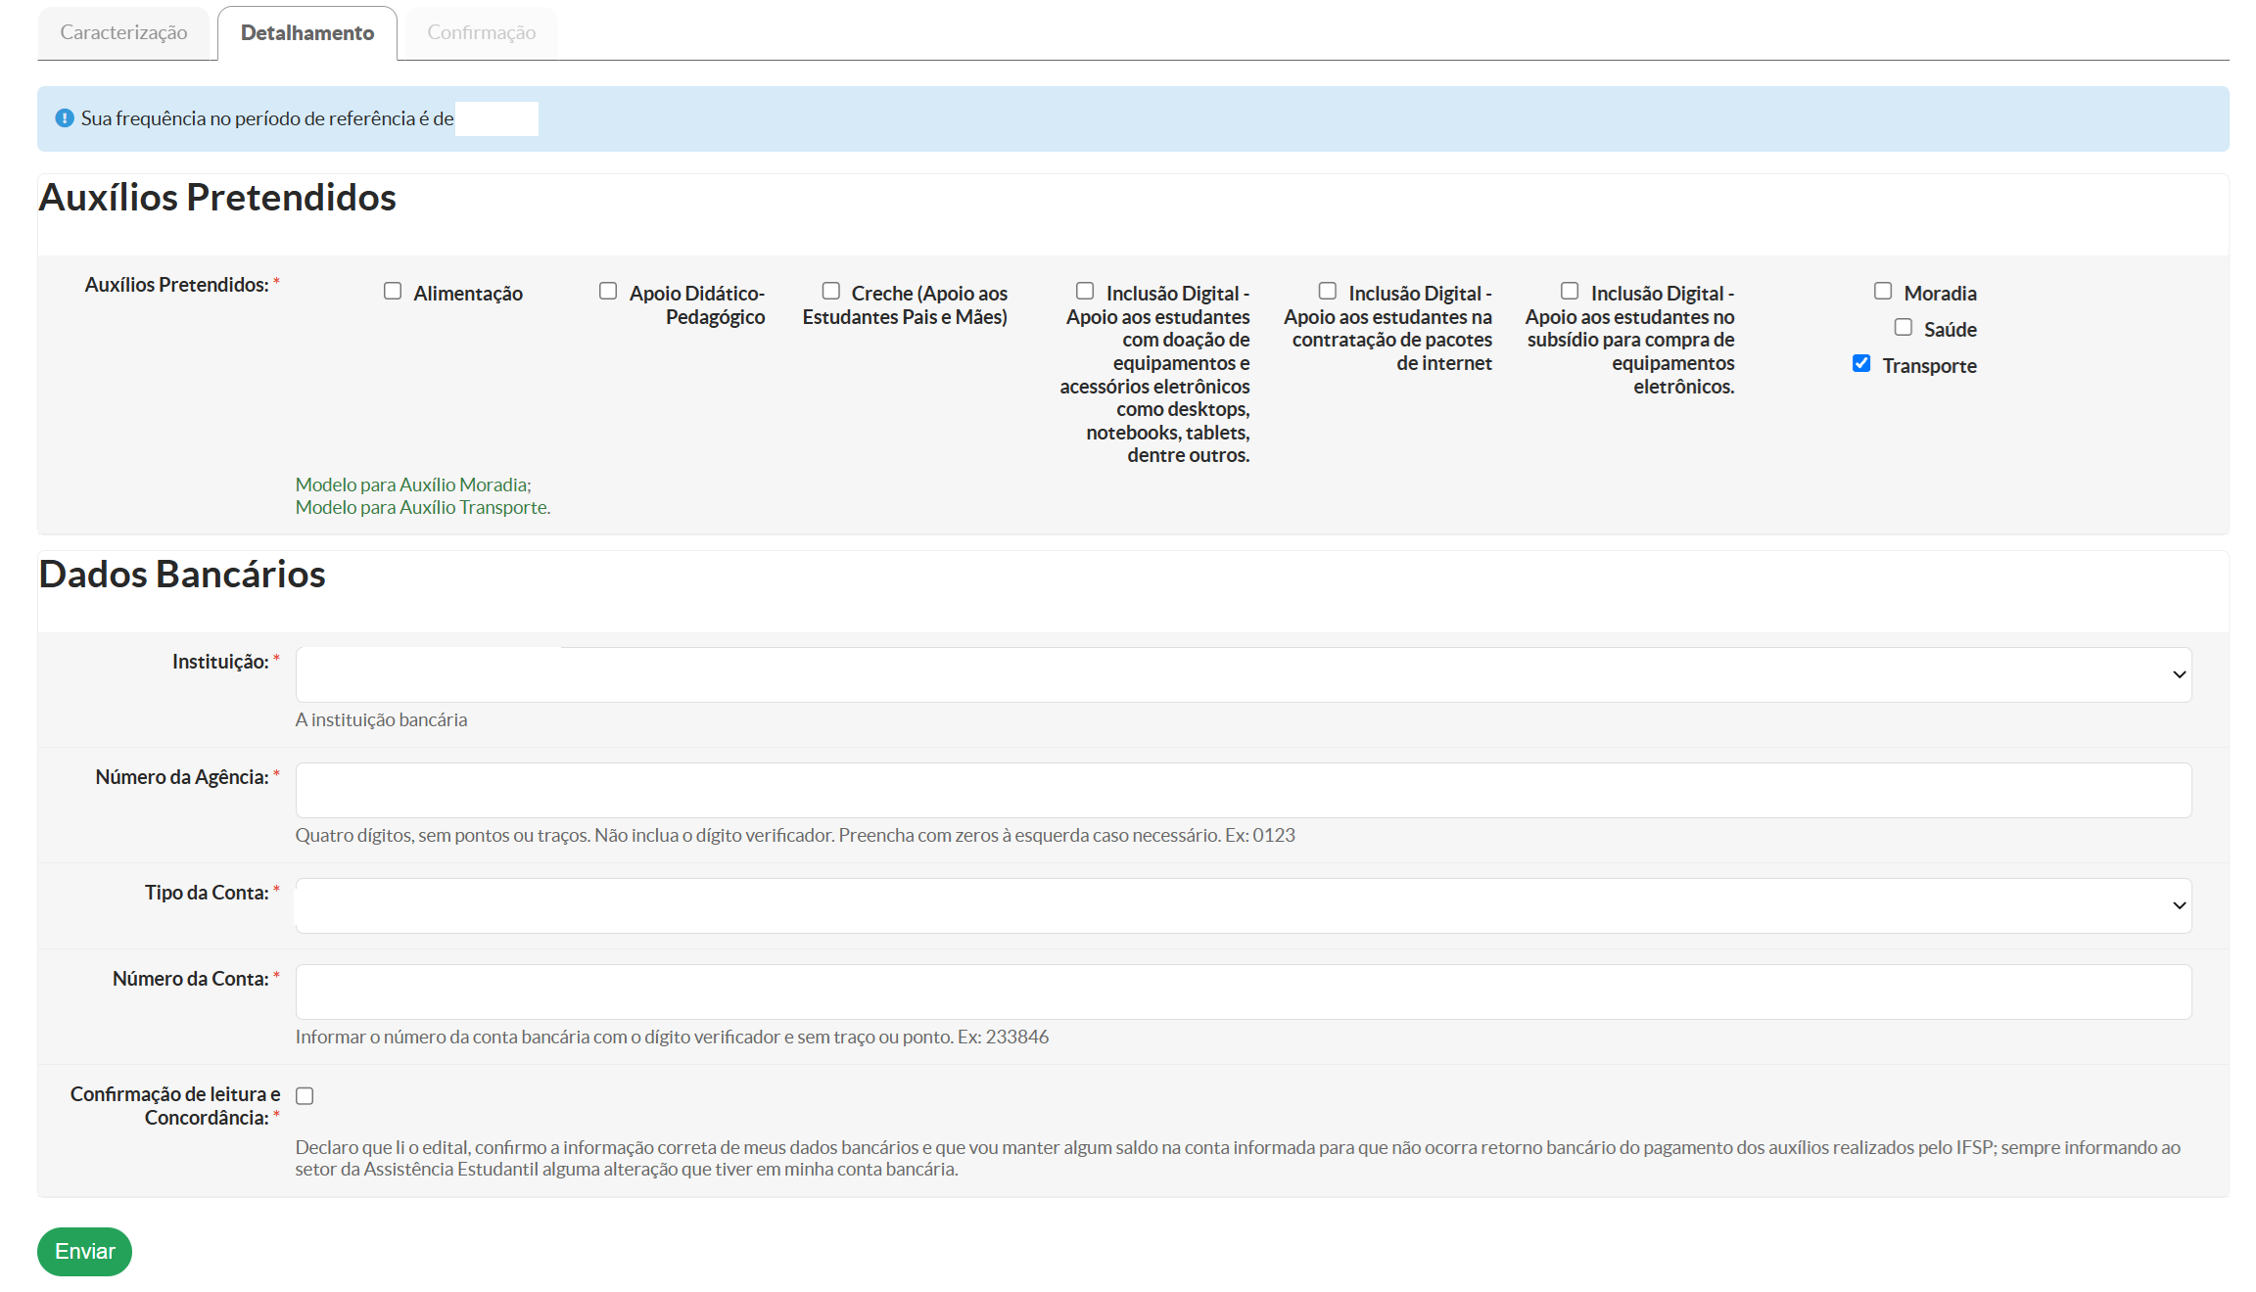Click the Dados Bancários heading

click(182, 575)
